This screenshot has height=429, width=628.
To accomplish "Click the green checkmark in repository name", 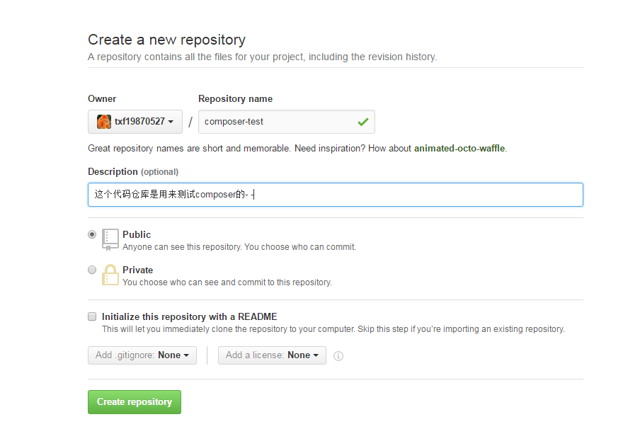I will point(363,122).
